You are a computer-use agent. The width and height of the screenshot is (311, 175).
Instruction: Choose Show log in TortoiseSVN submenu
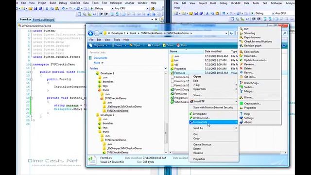click(249, 33)
